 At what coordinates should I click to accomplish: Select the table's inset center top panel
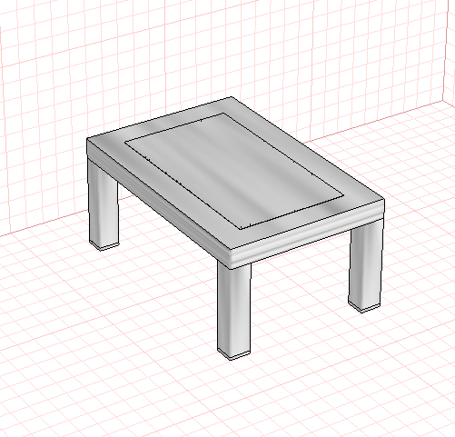(x=234, y=171)
